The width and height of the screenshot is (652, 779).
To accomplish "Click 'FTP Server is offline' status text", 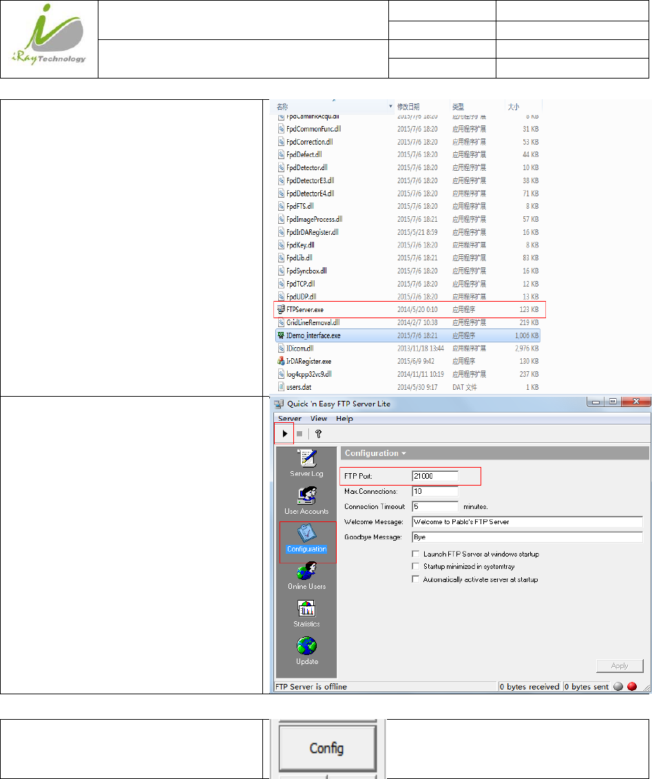I will pos(311,687).
